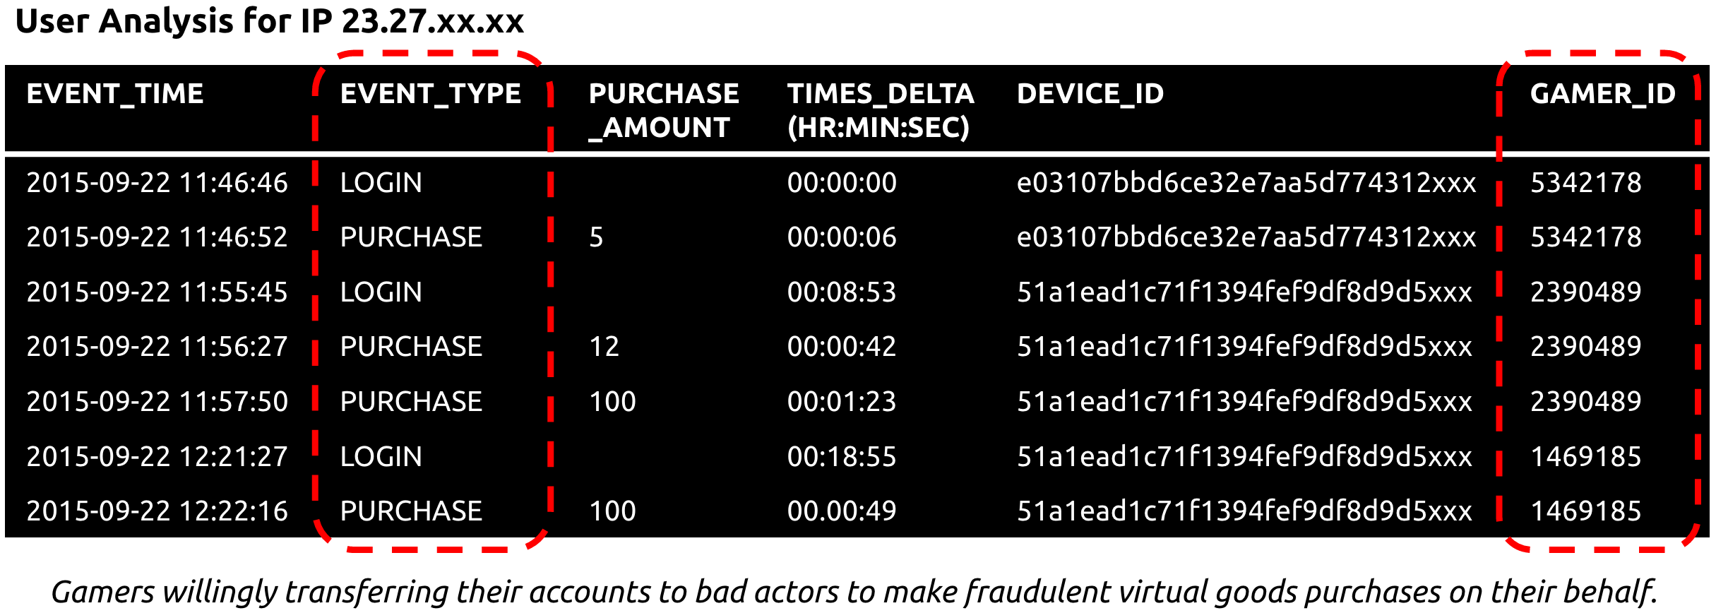Select device ID in the first row
Screen dimensions: 1716x613
point(1246,183)
